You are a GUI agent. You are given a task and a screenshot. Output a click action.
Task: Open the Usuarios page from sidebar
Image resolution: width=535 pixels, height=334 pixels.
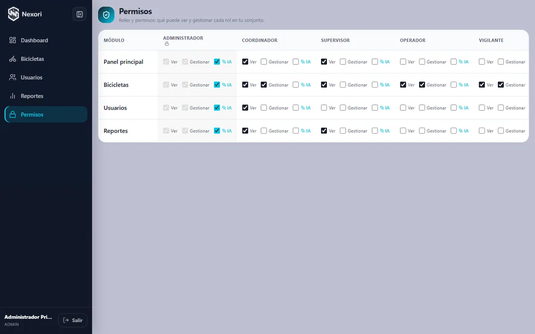[x=46, y=77]
